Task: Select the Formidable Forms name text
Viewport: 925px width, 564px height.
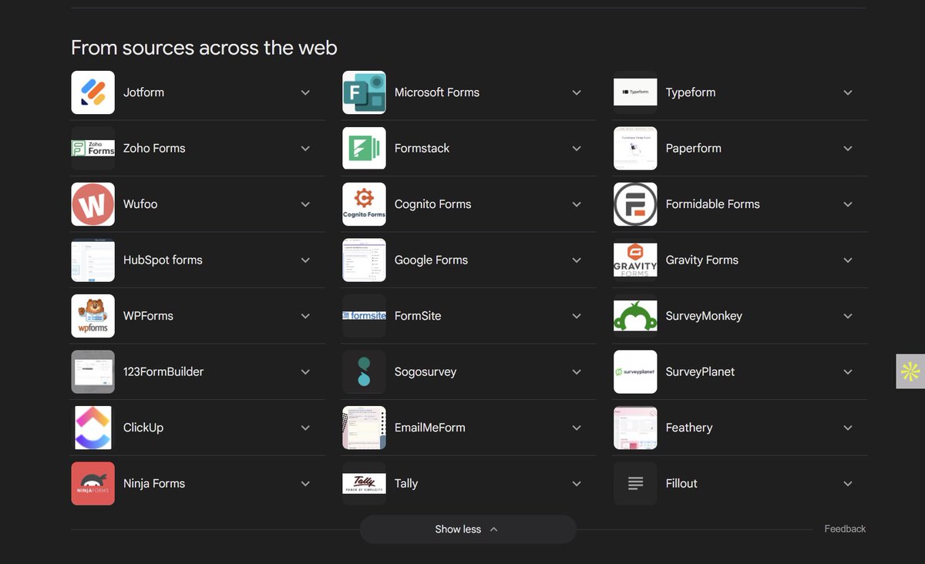Action: tap(713, 204)
